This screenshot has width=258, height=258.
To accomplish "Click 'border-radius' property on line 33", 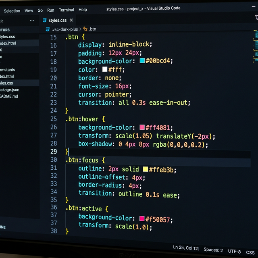I will pos(100,185).
